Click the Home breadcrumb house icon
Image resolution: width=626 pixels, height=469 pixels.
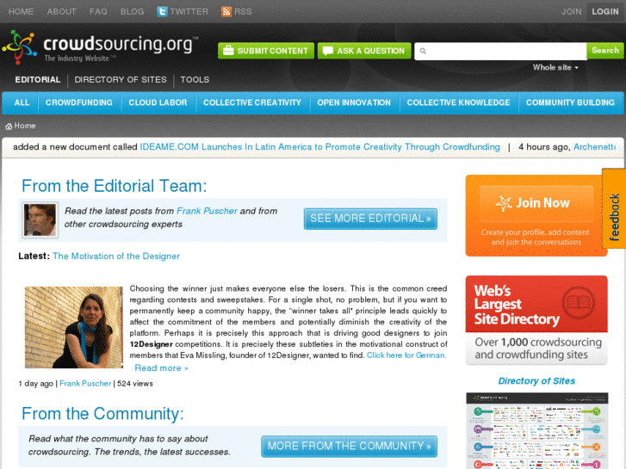(9, 127)
